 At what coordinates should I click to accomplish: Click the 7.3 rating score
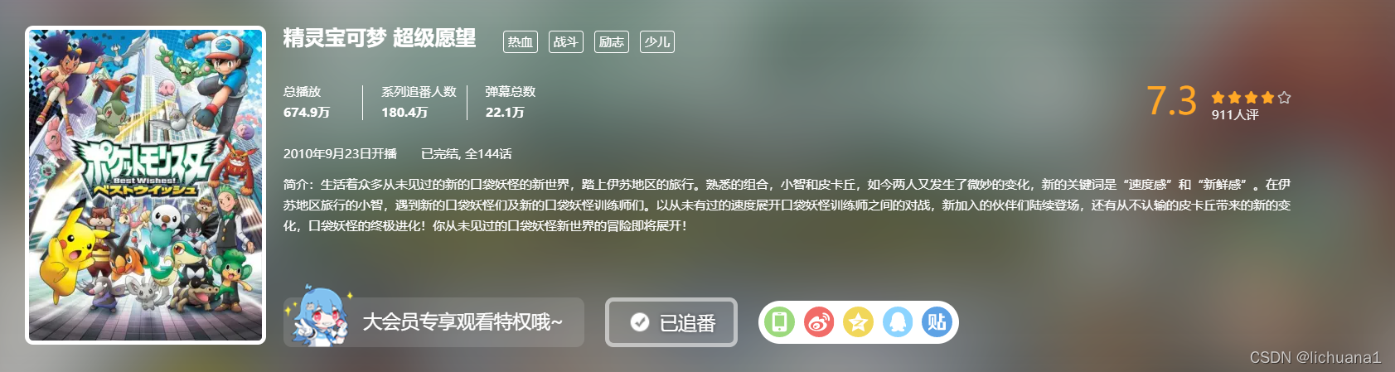click(x=1172, y=101)
